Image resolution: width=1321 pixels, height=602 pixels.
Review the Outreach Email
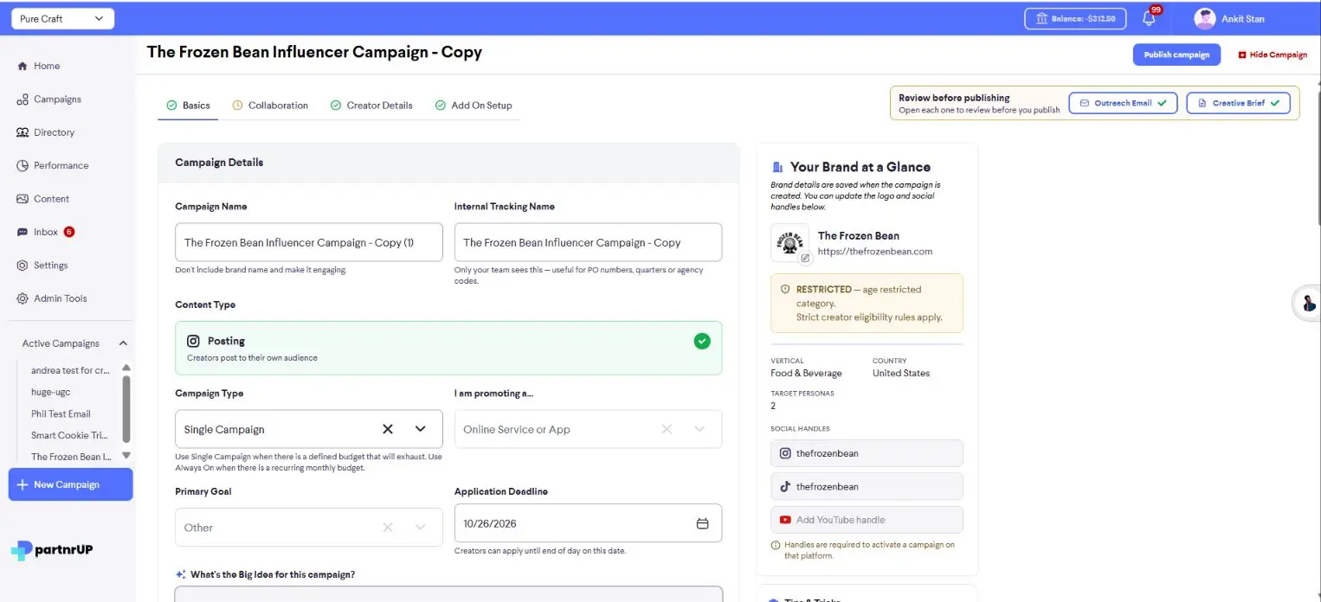coord(1123,103)
